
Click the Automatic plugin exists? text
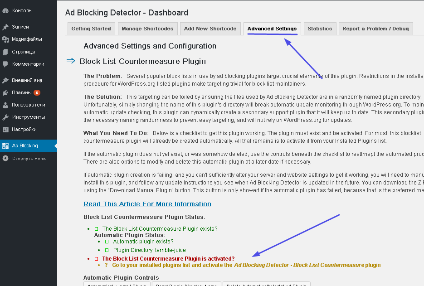point(143,242)
